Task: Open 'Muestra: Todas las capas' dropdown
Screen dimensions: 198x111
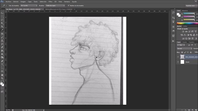Action: 55,6
